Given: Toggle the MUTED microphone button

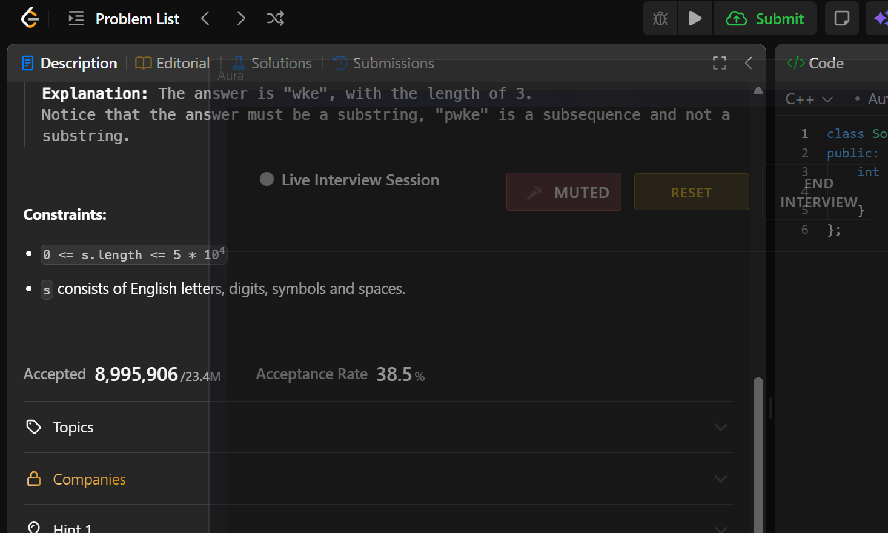Looking at the screenshot, I should coord(563,192).
